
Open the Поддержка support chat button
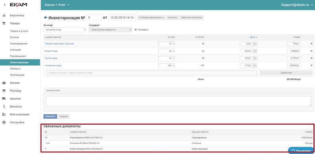pyautogui.click(x=300, y=150)
